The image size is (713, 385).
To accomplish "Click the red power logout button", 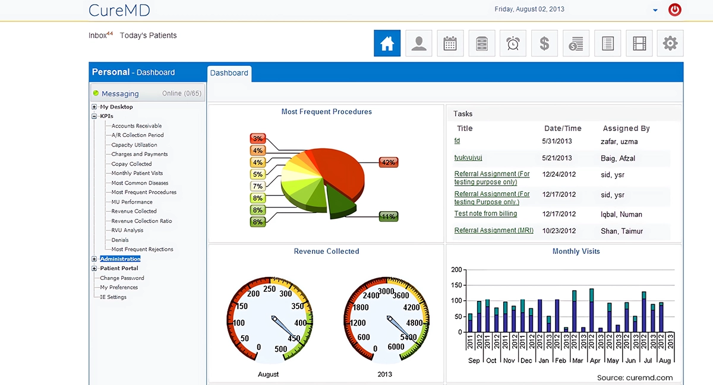I will pos(675,9).
